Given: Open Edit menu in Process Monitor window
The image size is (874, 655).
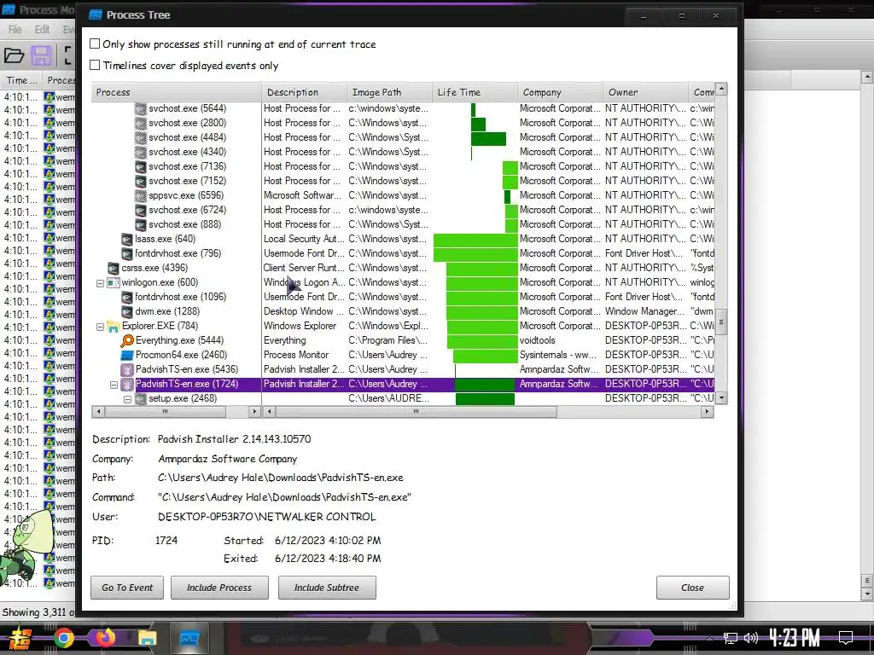Looking at the screenshot, I should pyautogui.click(x=42, y=30).
